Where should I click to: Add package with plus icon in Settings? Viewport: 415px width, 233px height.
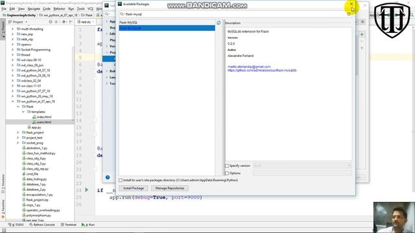(x=362, y=34)
